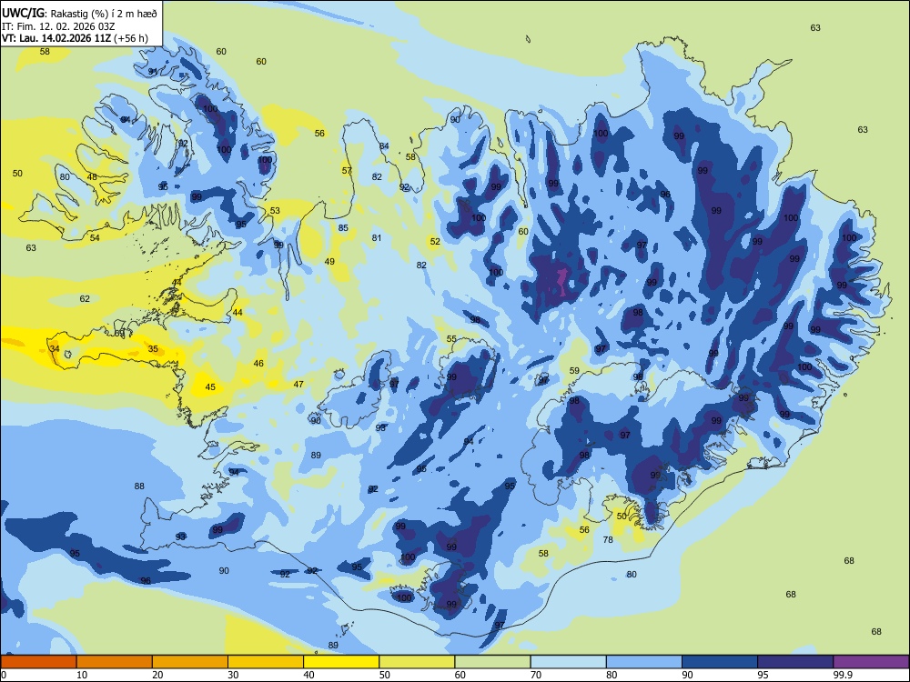The width and height of the screenshot is (910, 682).
Task: Click the '30' legend scale label
Action: click(x=233, y=675)
